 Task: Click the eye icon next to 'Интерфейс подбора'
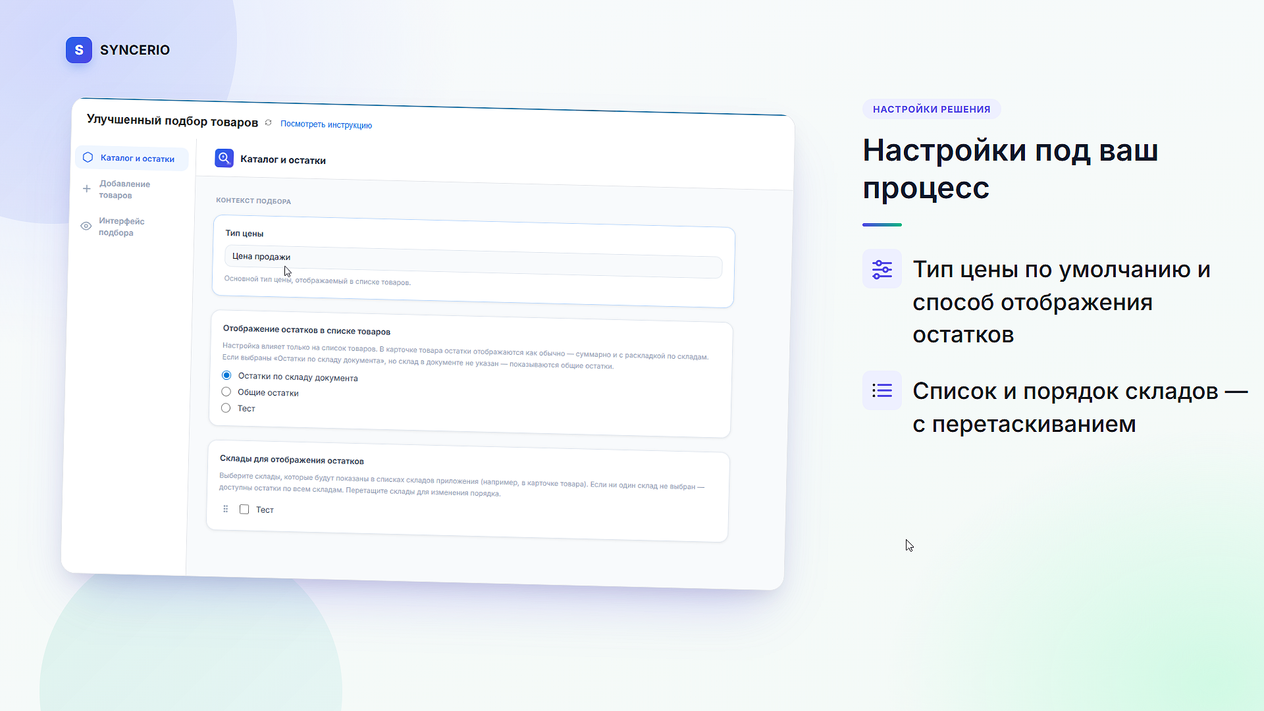(x=86, y=226)
